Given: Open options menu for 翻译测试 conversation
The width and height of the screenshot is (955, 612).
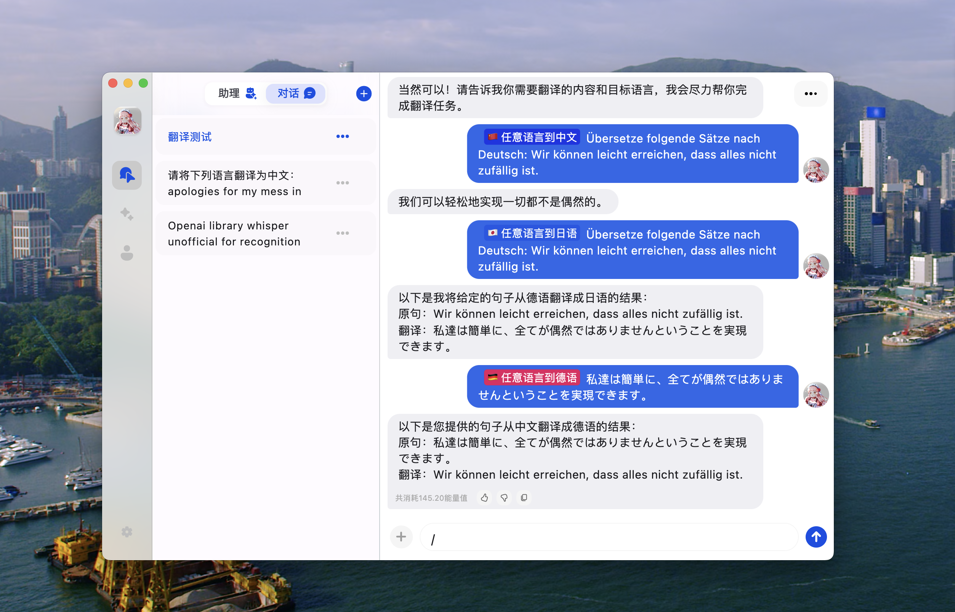Looking at the screenshot, I should (x=342, y=137).
